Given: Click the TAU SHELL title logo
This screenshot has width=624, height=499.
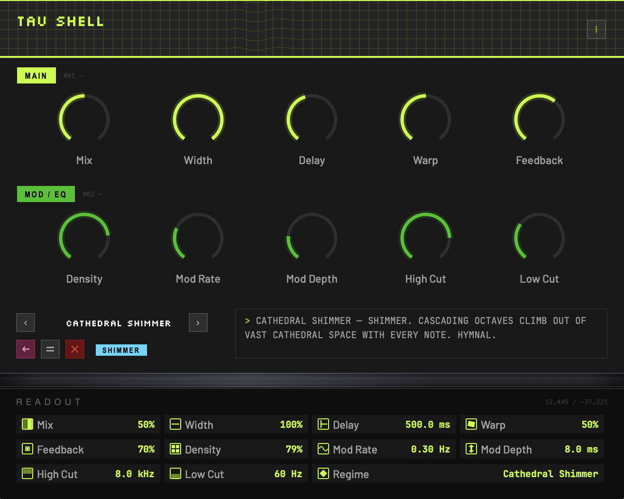Looking at the screenshot, I should click(60, 21).
